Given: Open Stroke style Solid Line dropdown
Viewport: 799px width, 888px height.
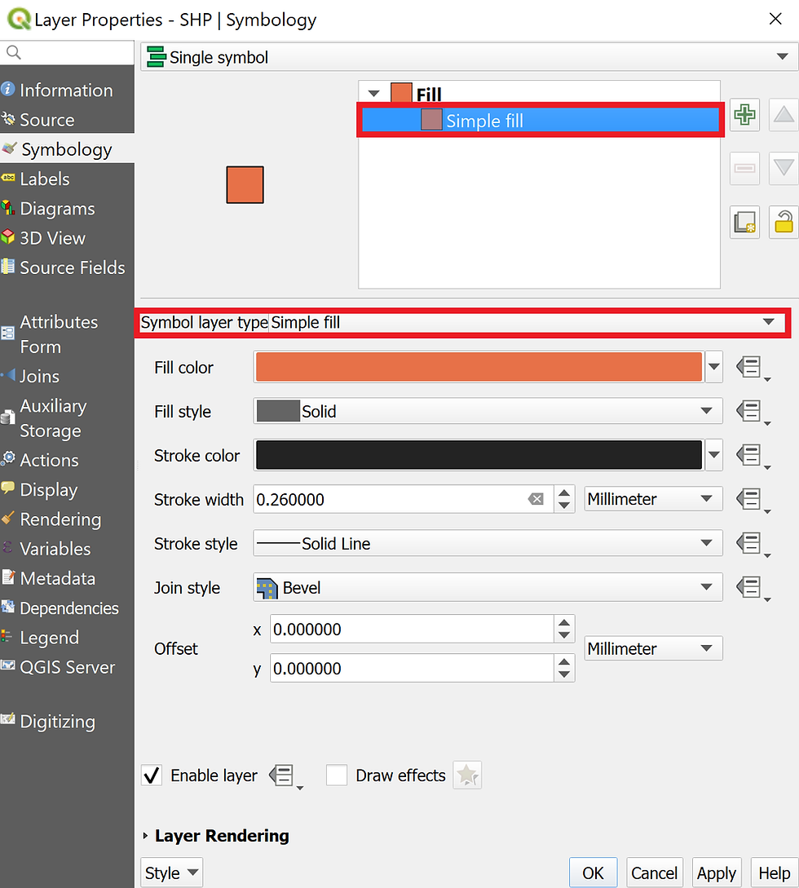Looking at the screenshot, I should 488,544.
